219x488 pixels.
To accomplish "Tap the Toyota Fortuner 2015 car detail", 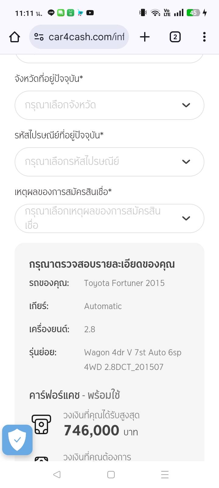I will point(124,283).
